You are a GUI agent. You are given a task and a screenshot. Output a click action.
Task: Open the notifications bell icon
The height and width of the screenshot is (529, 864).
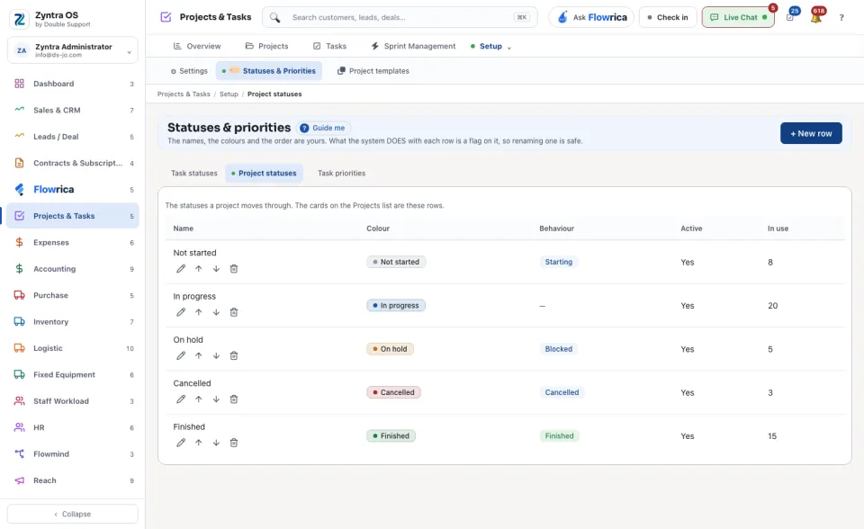coord(816,17)
